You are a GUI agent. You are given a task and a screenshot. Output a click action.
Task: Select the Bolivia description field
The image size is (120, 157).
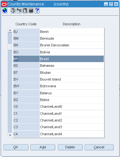point(72,52)
